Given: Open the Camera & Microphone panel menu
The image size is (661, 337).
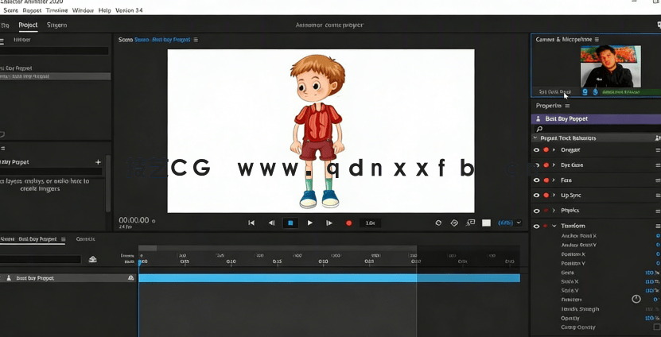Looking at the screenshot, I should [x=597, y=39].
